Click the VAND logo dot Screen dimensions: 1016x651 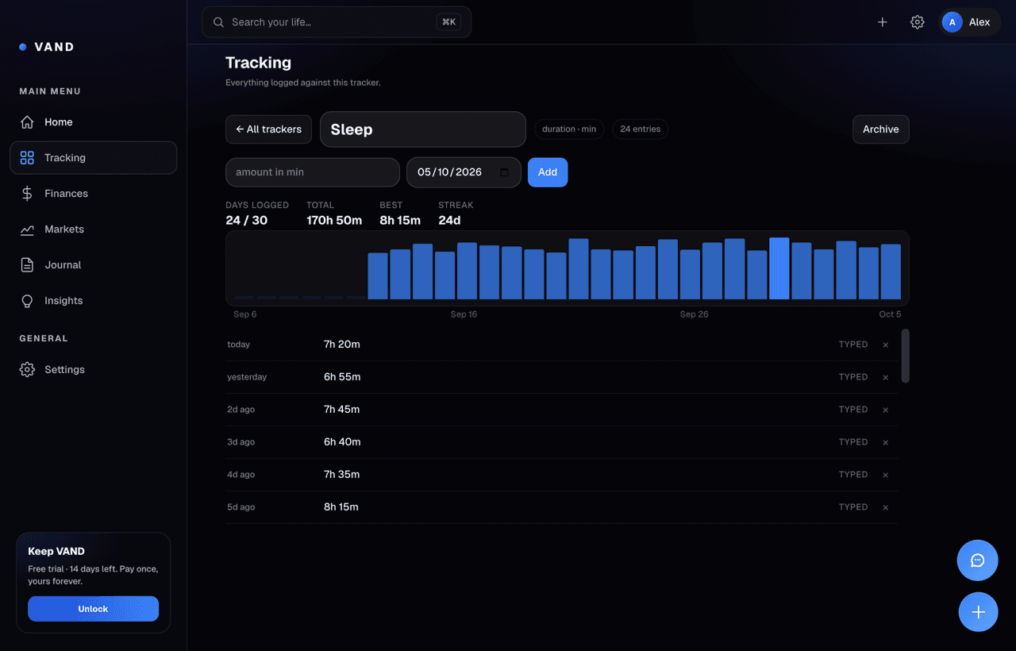pyautogui.click(x=23, y=47)
